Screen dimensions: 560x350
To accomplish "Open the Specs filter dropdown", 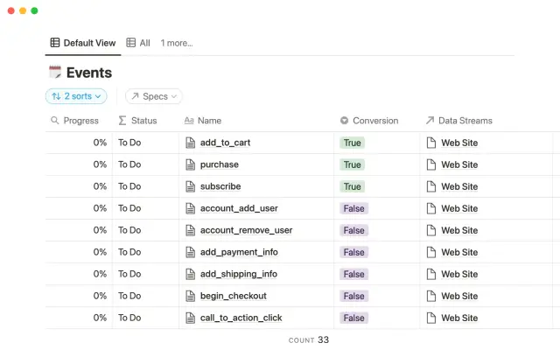I will coord(154,96).
